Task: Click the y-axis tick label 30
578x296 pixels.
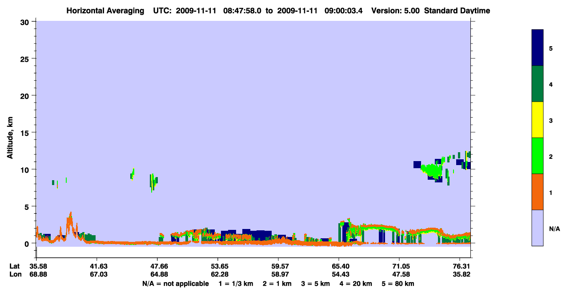Action: point(25,22)
